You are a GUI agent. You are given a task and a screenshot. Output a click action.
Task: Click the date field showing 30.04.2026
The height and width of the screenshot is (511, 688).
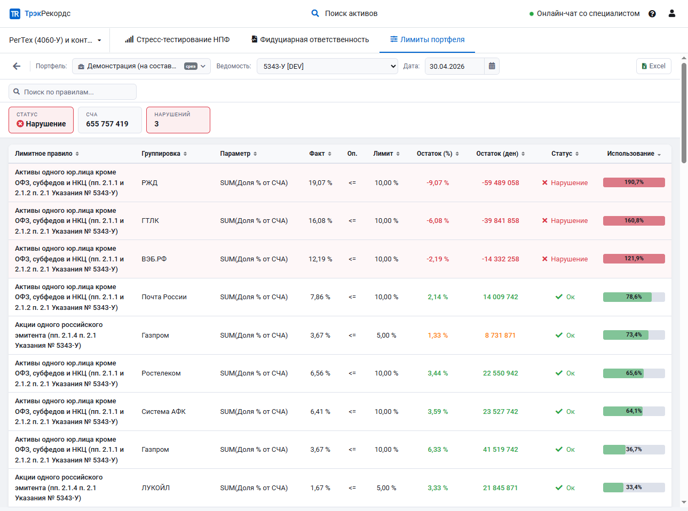[455, 66]
